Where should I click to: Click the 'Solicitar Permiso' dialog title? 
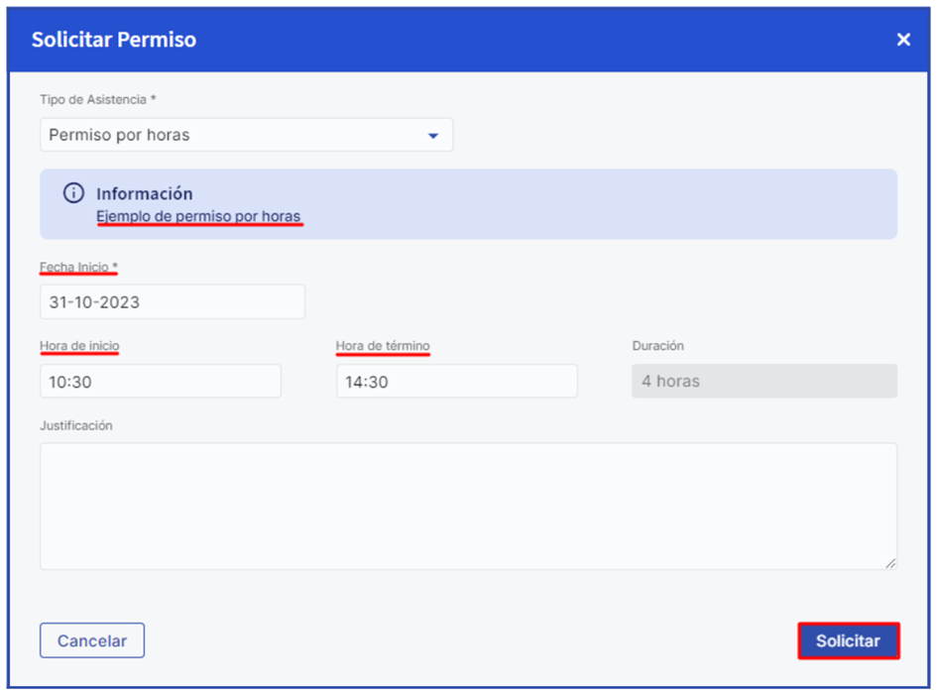click(x=114, y=40)
